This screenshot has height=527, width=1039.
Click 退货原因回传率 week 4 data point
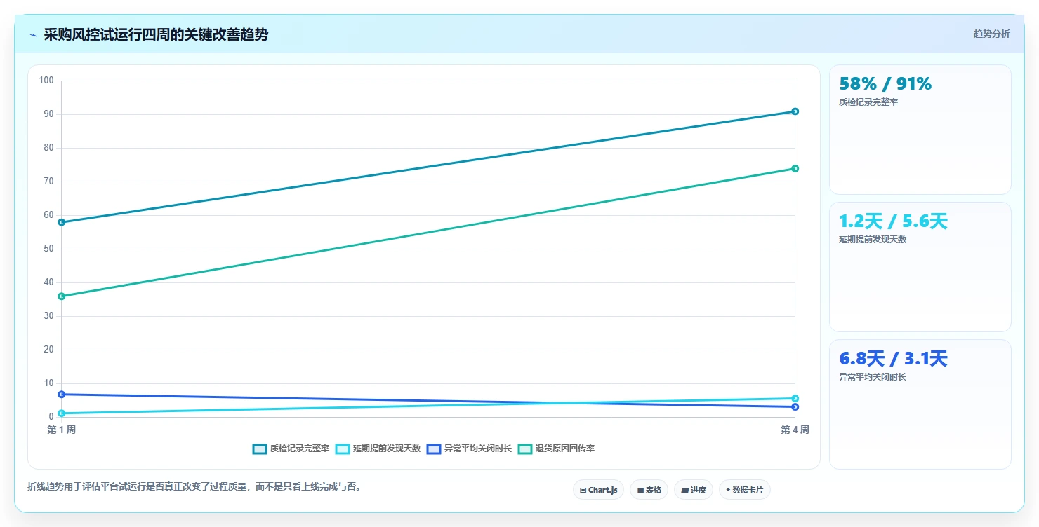coord(795,168)
